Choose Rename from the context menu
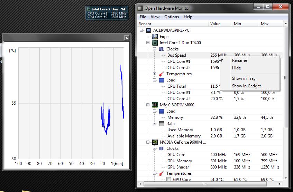Image resolution: width=293 pixels, height=192 pixels. click(250, 60)
